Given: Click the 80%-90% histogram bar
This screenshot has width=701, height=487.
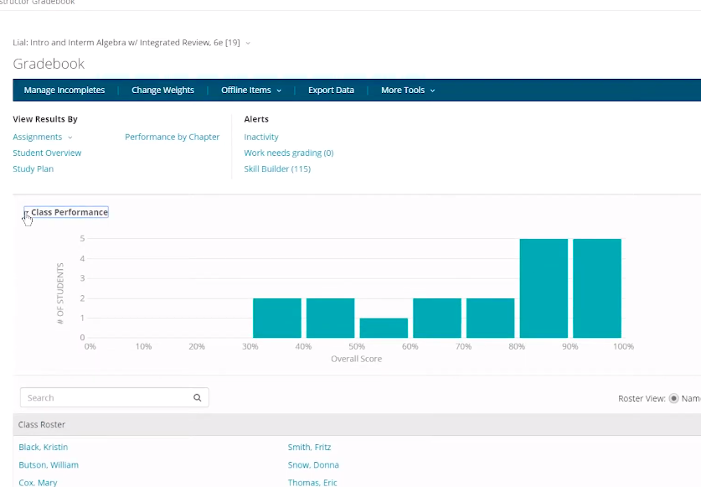Looking at the screenshot, I should coord(544,288).
